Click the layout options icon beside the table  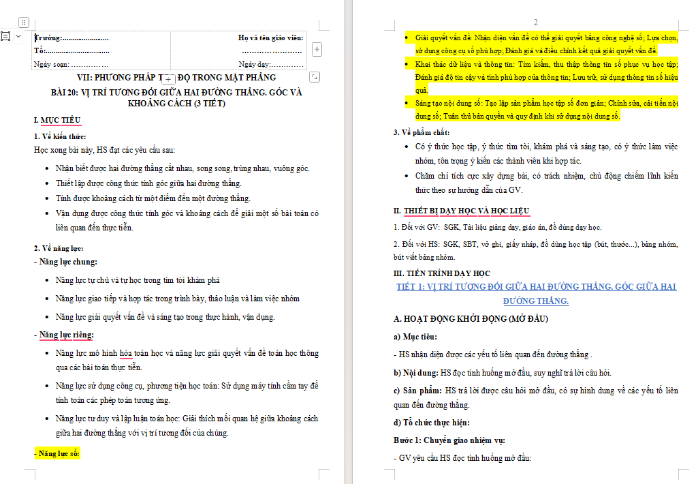coord(5,36)
